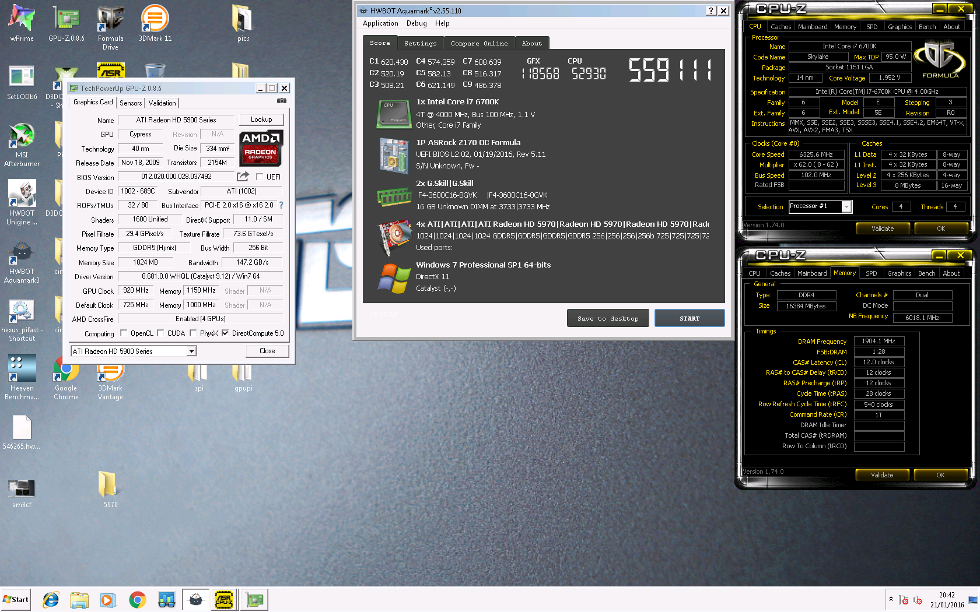This screenshot has width=980, height=612.
Task: Click OK in bottom CPU-Z memory window
Action: 940,475
